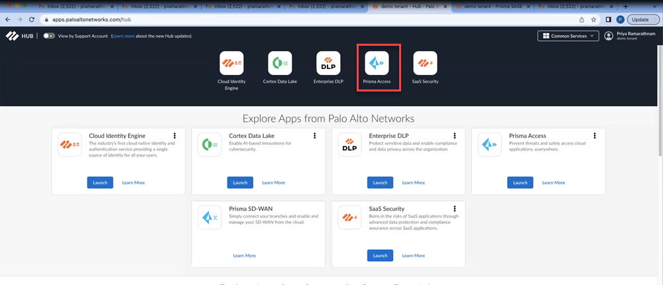This screenshot has width=663, height=285.
Task: Open Enterprise DLP icon in top bar
Action: (329, 63)
